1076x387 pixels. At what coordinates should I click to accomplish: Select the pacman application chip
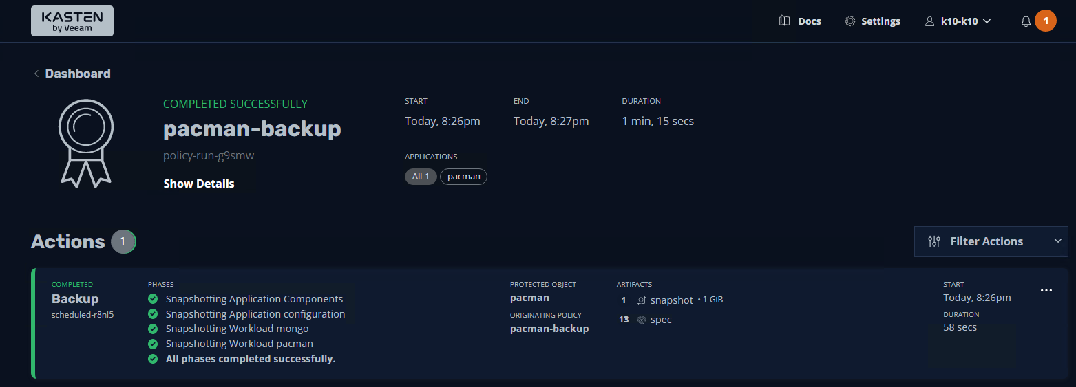click(x=463, y=177)
